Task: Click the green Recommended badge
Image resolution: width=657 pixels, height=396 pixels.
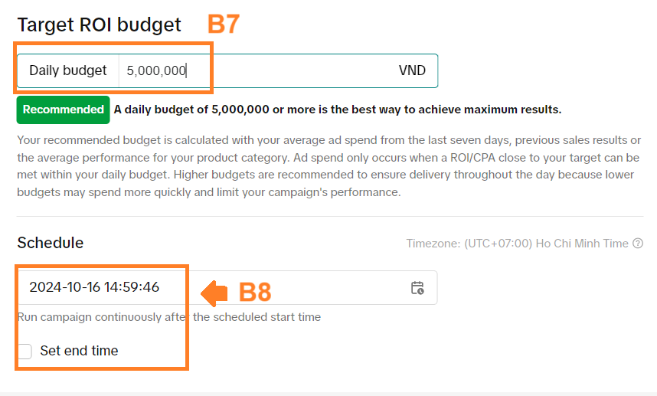Action: (63, 110)
